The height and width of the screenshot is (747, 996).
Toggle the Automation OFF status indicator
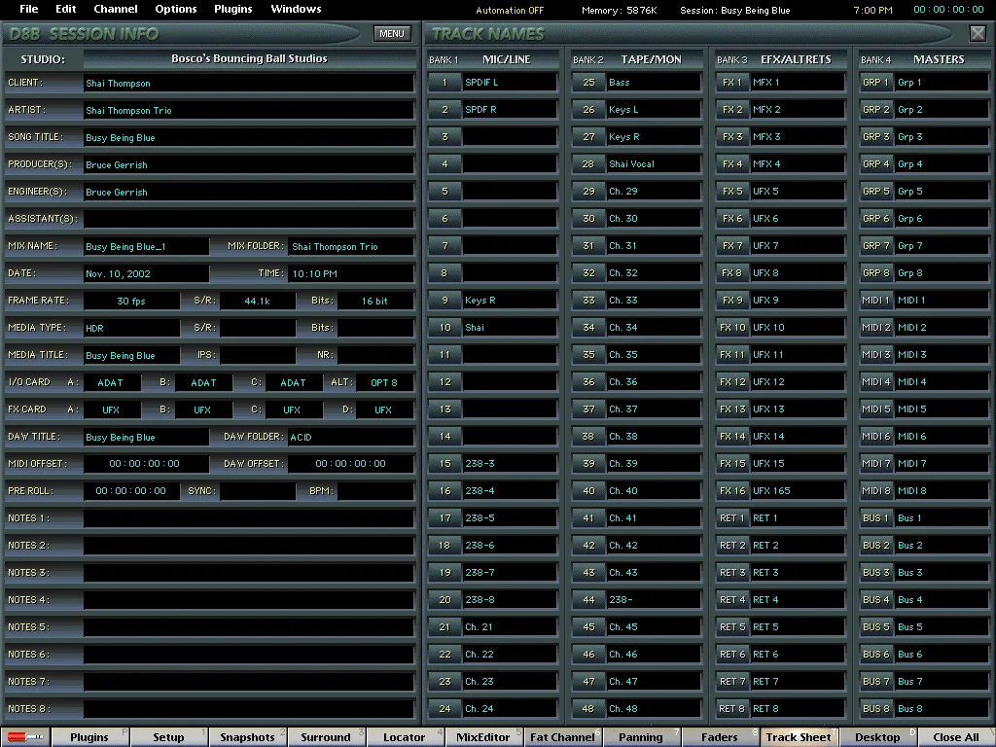[x=510, y=10]
